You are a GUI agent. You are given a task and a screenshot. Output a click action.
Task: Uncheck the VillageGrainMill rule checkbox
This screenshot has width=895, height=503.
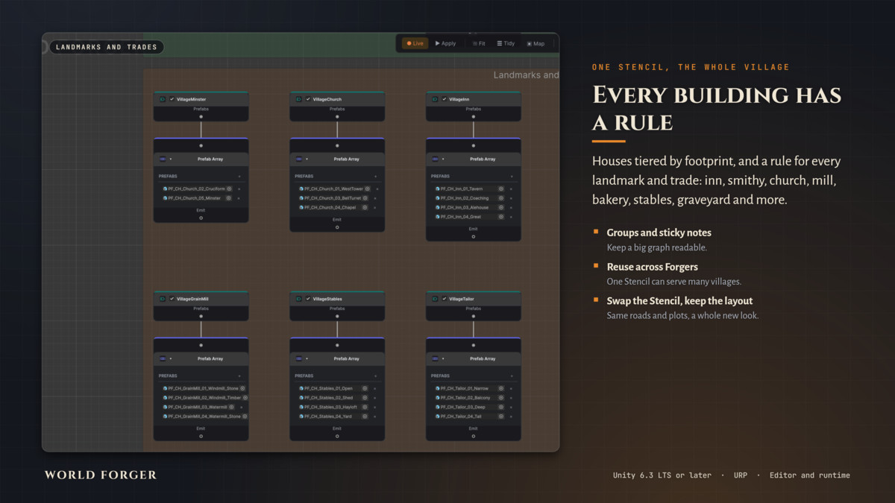click(x=172, y=299)
